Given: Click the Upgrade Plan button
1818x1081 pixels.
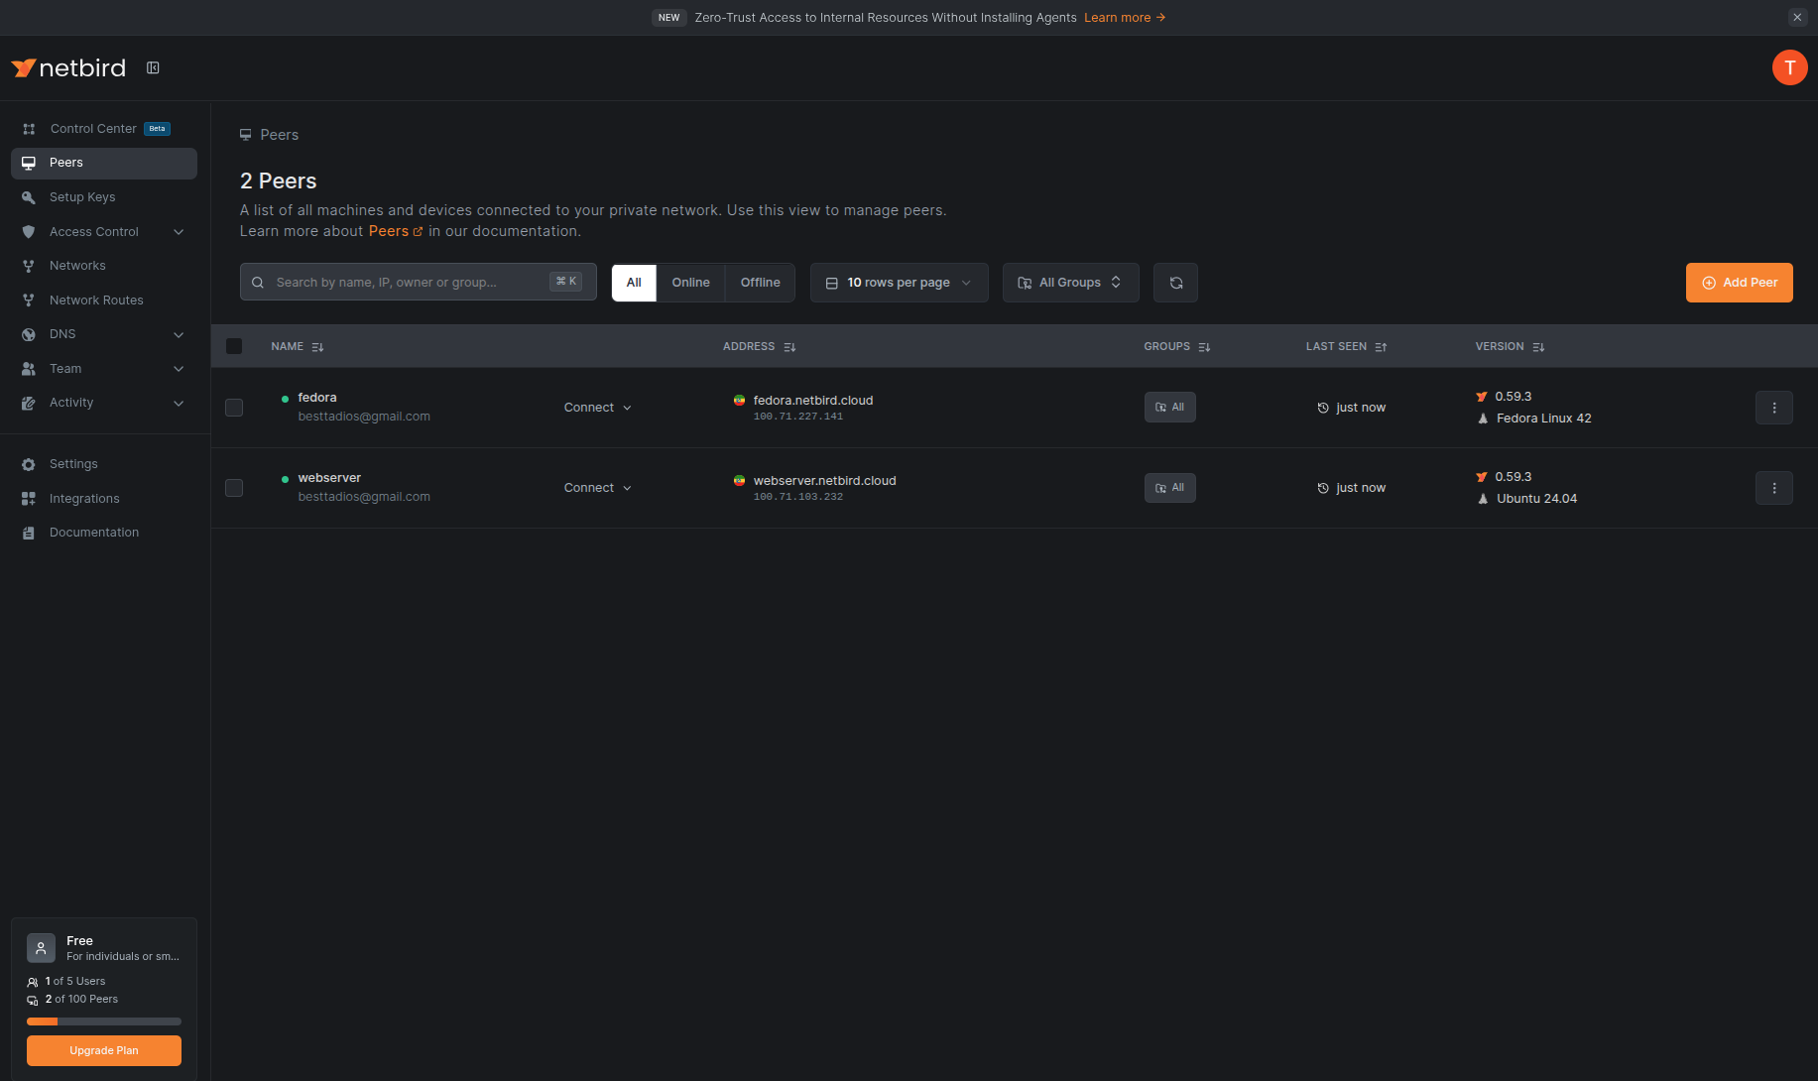Looking at the screenshot, I should [104, 1050].
